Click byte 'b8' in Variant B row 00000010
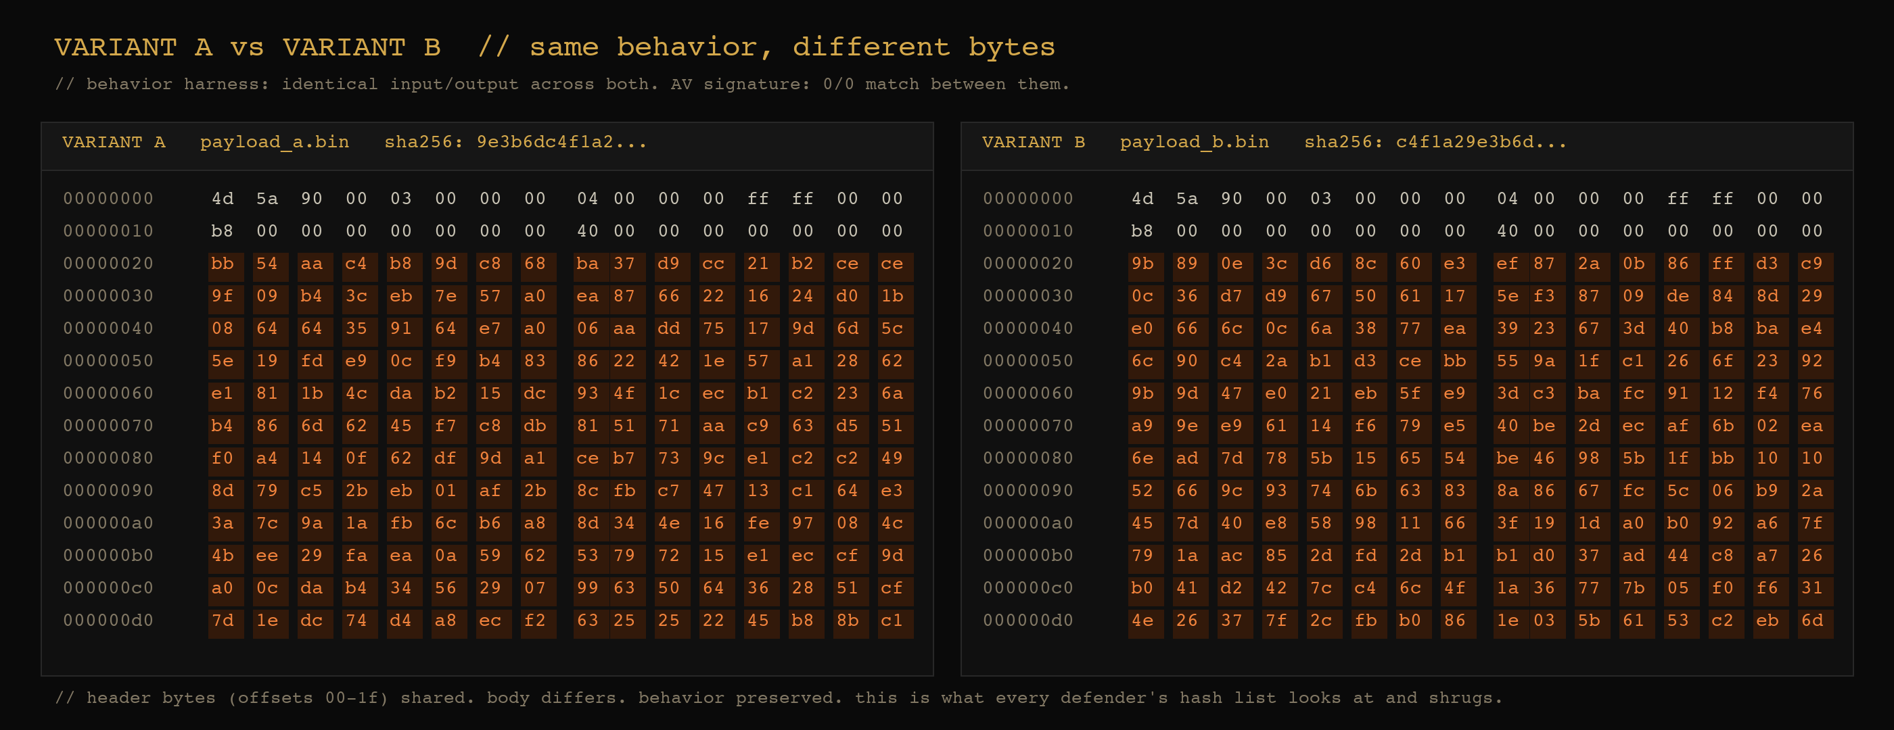Screen dimensions: 1894x730 (1142, 230)
